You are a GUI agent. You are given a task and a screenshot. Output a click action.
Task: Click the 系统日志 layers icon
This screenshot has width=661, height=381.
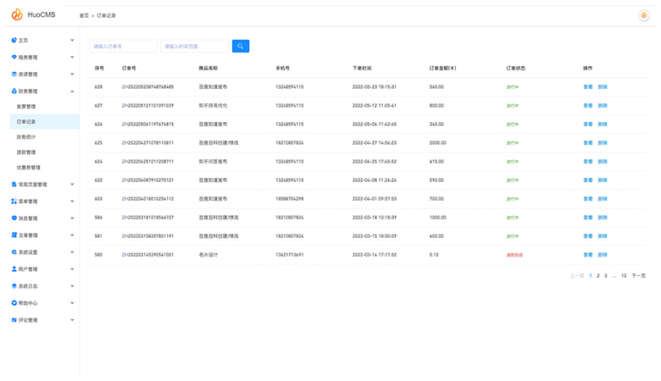(14, 286)
